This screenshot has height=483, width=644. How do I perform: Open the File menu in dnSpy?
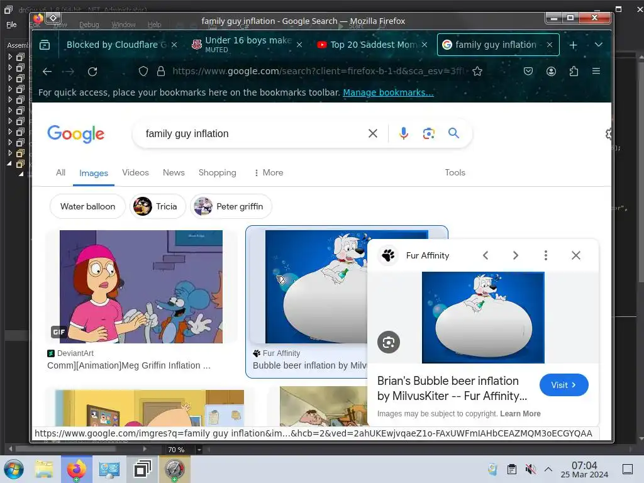tap(11, 25)
